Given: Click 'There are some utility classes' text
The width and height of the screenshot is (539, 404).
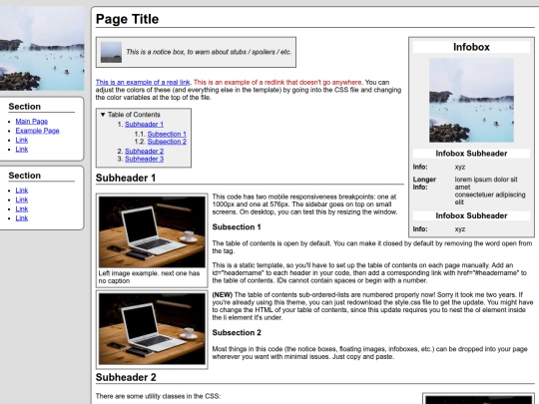Looking at the screenshot, I should pyautogui.click(x=158, y=396).
